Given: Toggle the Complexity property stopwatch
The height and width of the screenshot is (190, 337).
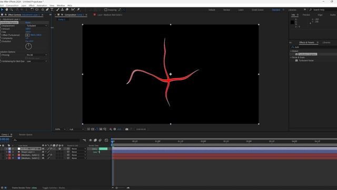Looking at the screenshot, I should coord(1,38).
